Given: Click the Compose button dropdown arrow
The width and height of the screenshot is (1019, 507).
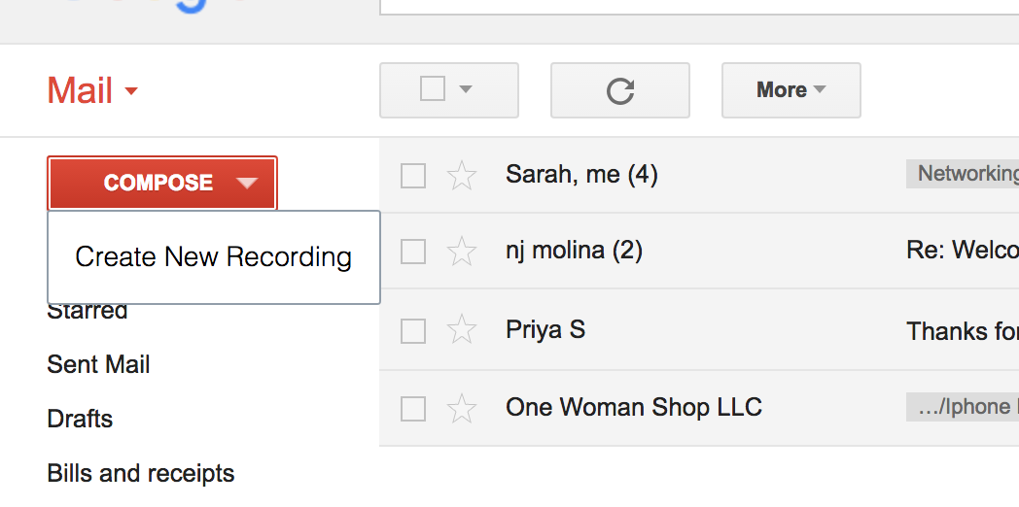Looking at the screenshot, I should click(247, 183).
